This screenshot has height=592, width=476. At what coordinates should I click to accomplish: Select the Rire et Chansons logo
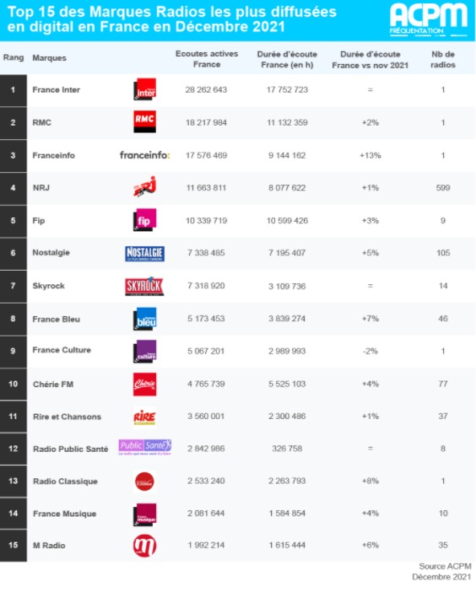point(144,417)
